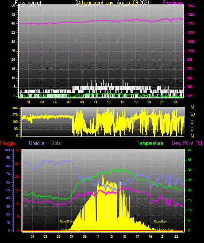Click pressure axis value "990"

pos(190,69)
